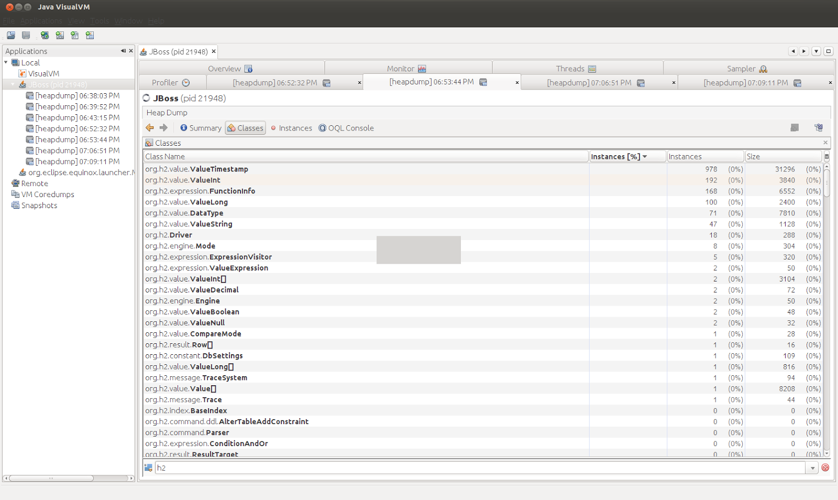Clear the class name filter with the red icon
The width and height of the screenshot is (838, 500).
coord(825,468)
